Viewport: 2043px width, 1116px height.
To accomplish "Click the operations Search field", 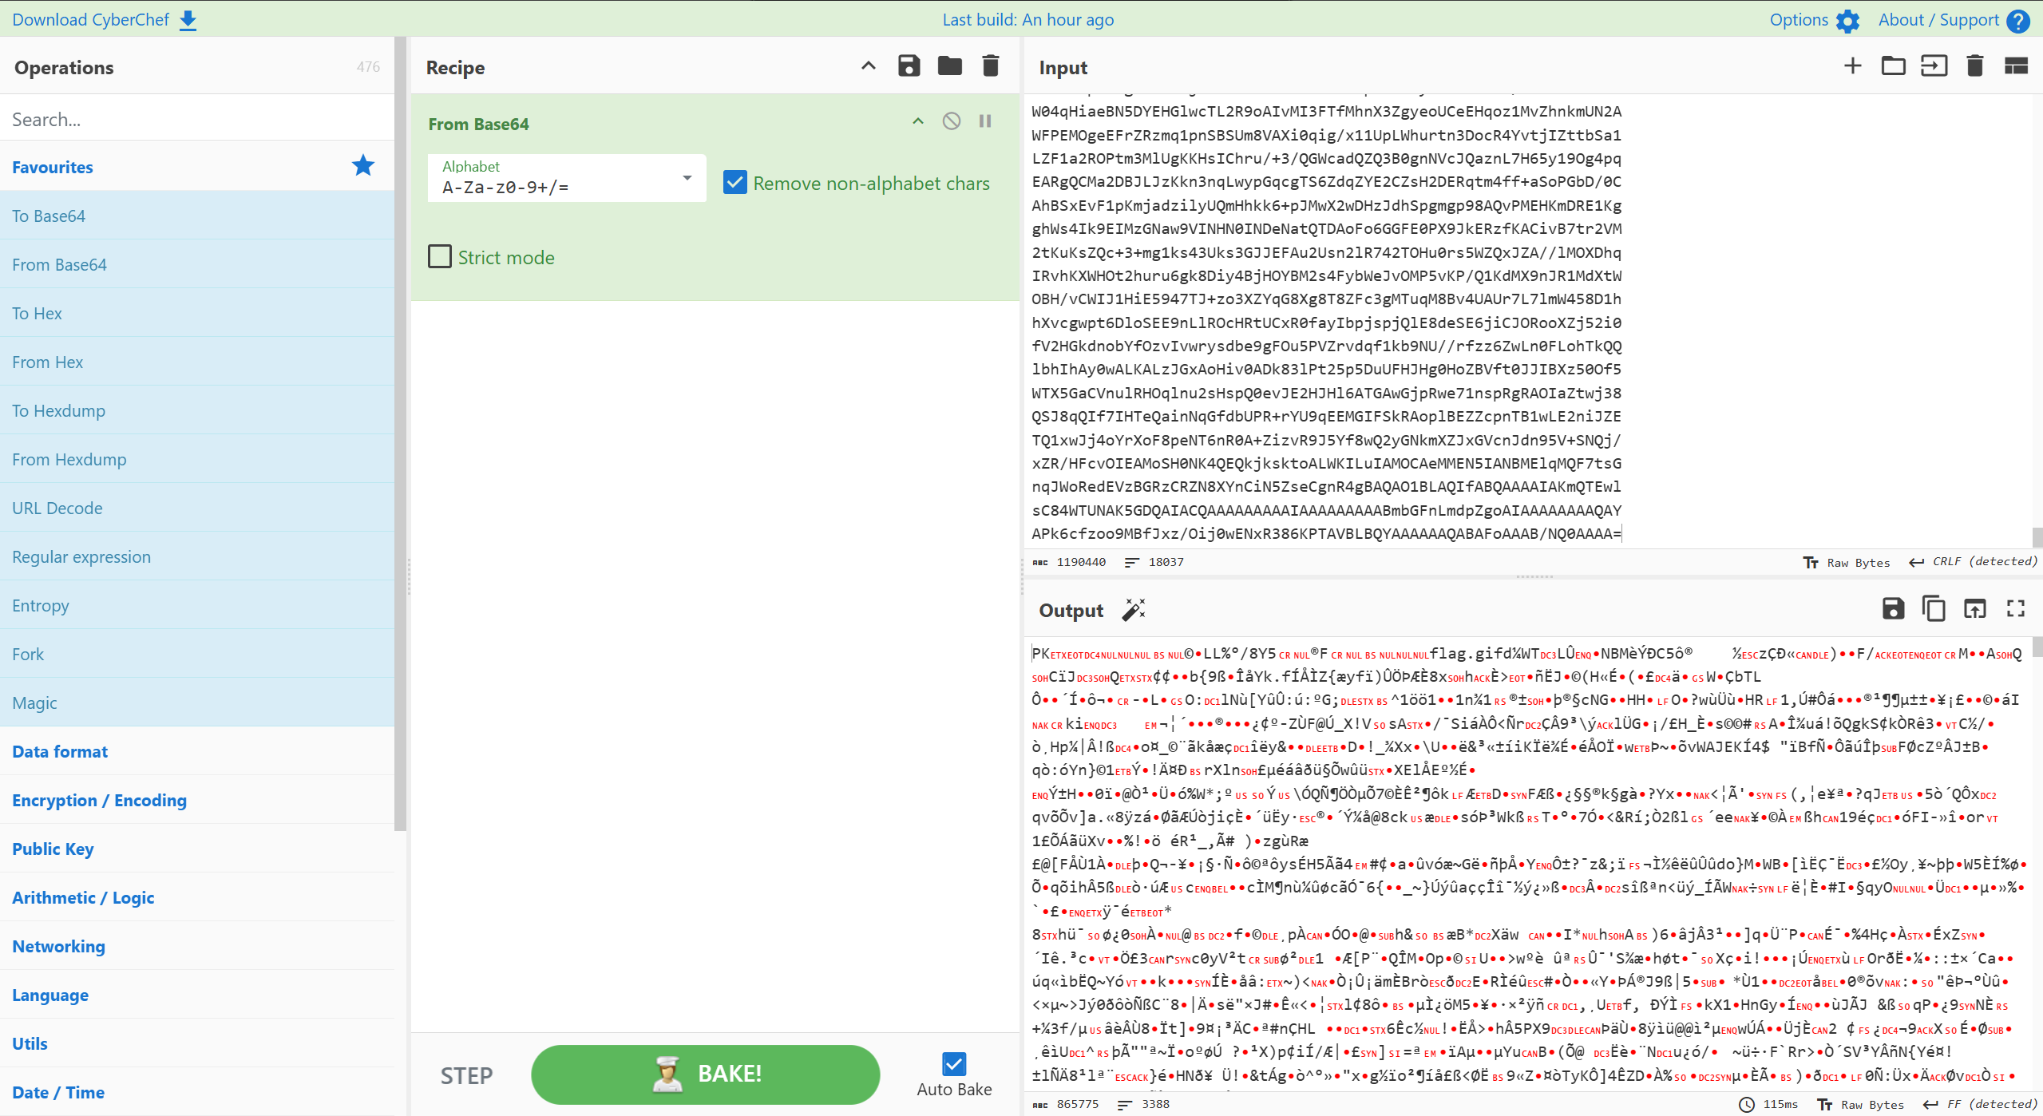I will (x=197, y=119).
